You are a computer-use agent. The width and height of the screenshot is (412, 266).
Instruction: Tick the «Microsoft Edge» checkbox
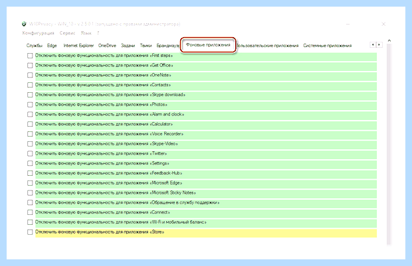pos(30,183)
